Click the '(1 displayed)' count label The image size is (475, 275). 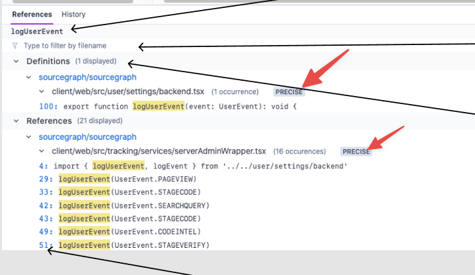(x=96, y=61)
